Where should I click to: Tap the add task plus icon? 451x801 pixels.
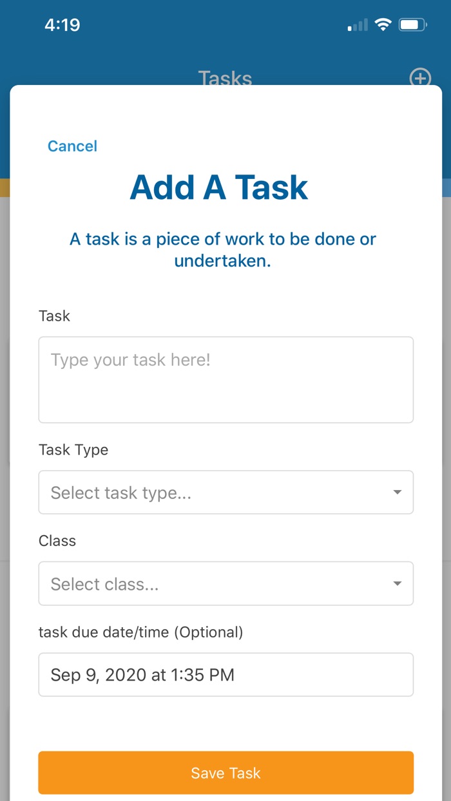pyautogui.click(x=420, y=79)
